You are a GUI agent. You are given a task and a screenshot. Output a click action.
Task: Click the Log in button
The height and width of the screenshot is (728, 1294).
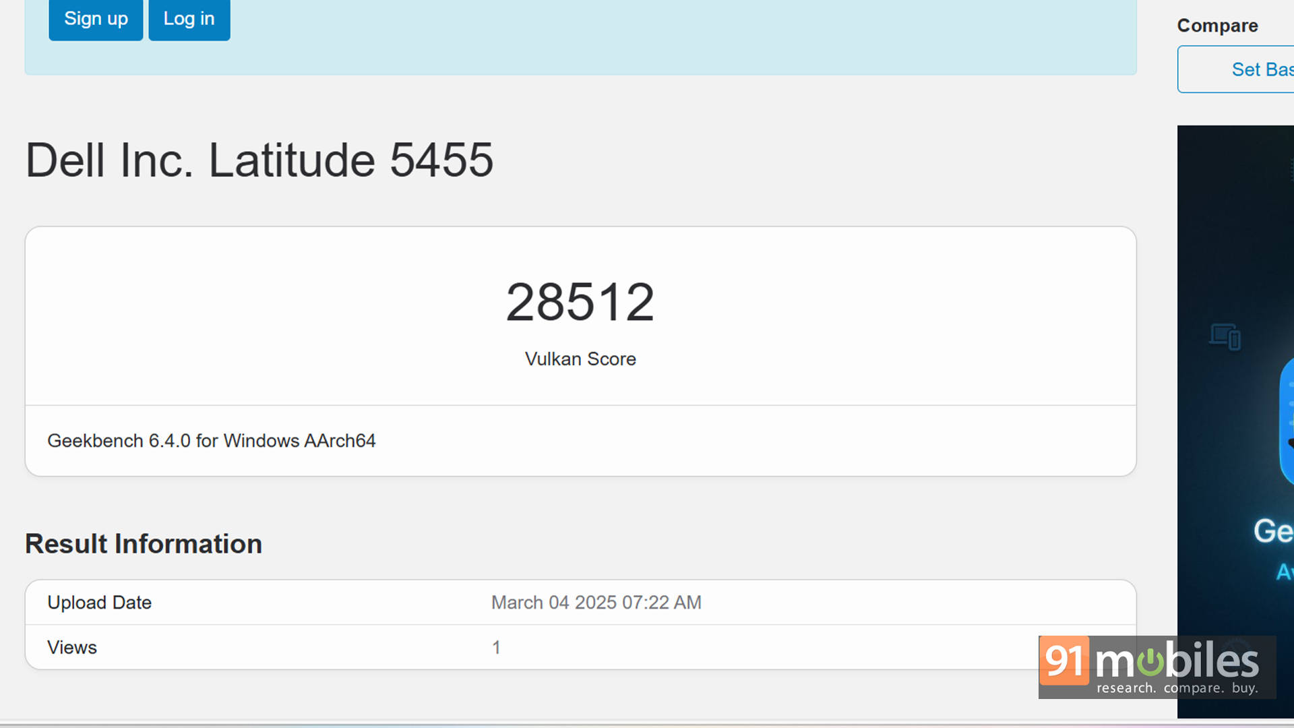[189, 19]
